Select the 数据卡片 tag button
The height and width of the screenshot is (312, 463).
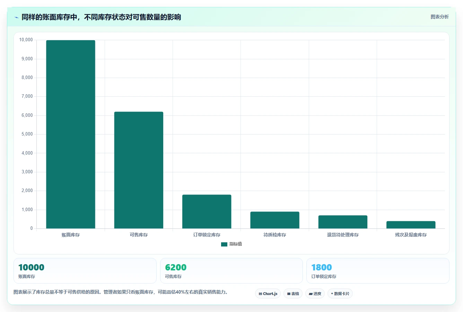(340, 294)
